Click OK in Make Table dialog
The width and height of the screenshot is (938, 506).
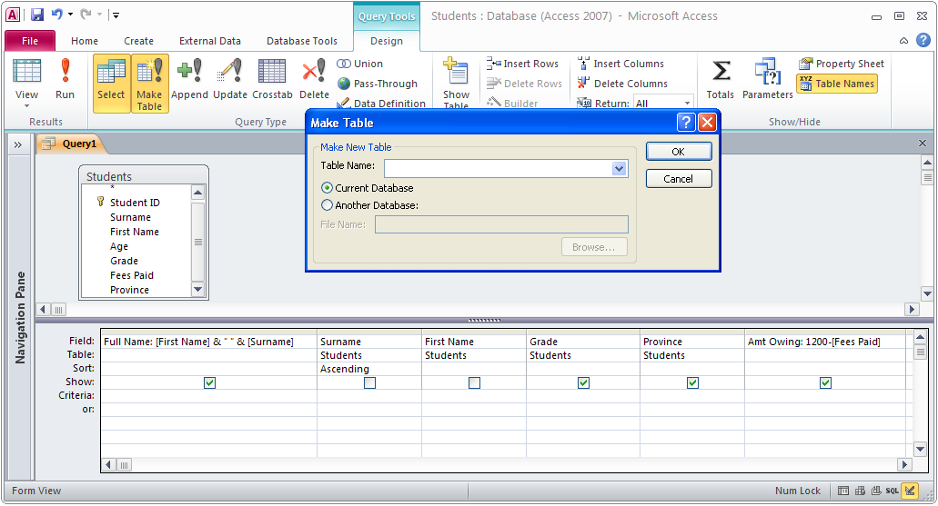[679, 151]
